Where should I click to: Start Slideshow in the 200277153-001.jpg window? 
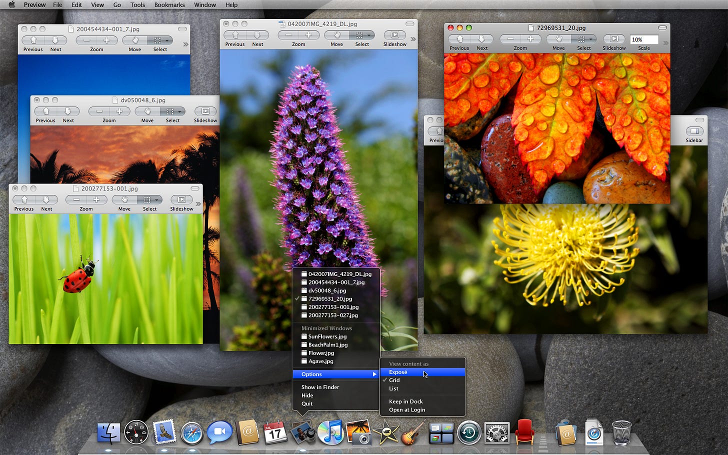click(x=181, y=200)
